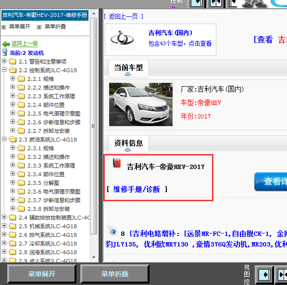Collapse 2.3 燃油系统JLC-4G18 node
The image size is (287, 285).
pos(4,139)
